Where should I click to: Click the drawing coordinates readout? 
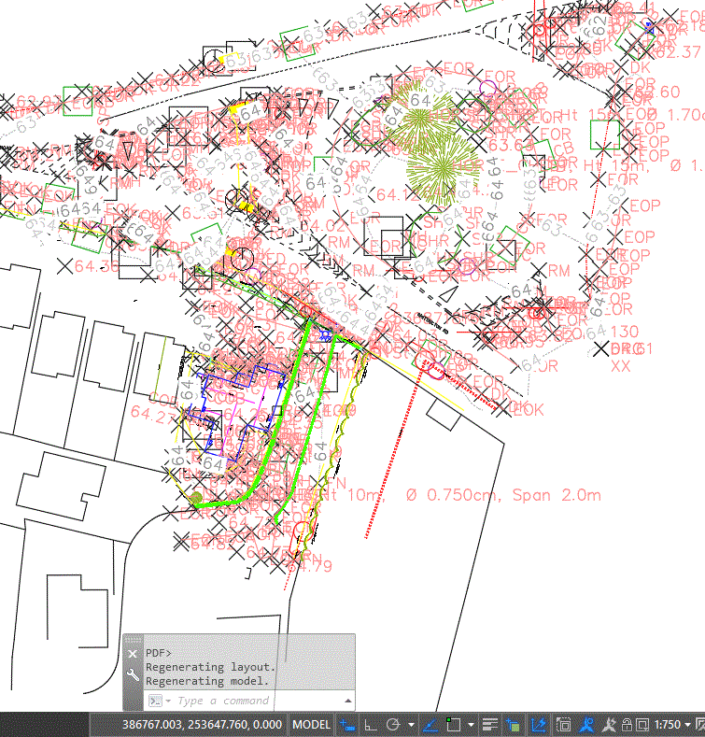click(202, 724)
